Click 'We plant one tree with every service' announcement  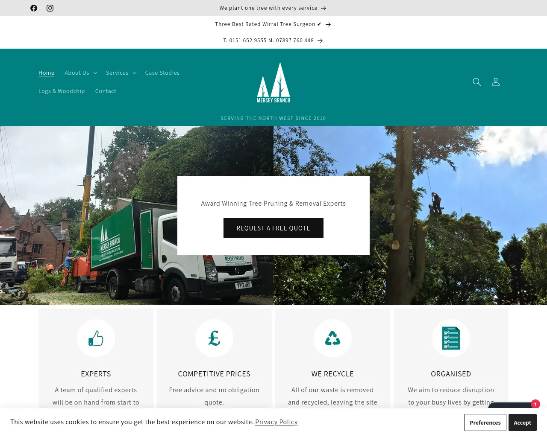(x=273, y=8)
